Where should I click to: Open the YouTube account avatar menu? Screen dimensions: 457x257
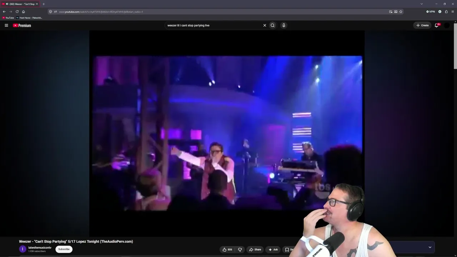coord(447,25)
